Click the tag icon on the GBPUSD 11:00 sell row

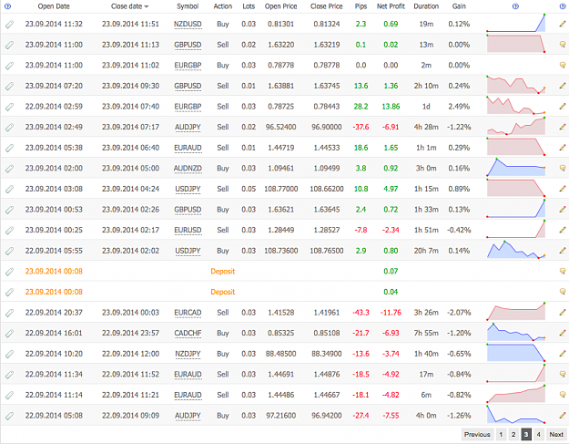click(9, 45)
